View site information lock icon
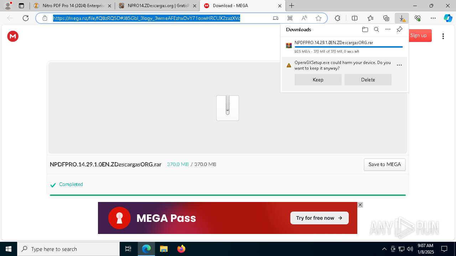The width and height of the screenshot is (456, 256). pyautogui.click(x=45, y=18)
